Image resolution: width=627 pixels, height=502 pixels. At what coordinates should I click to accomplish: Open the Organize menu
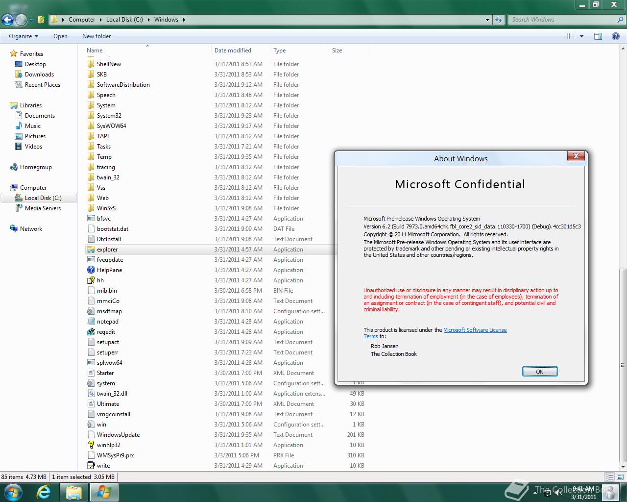(23, 36)
